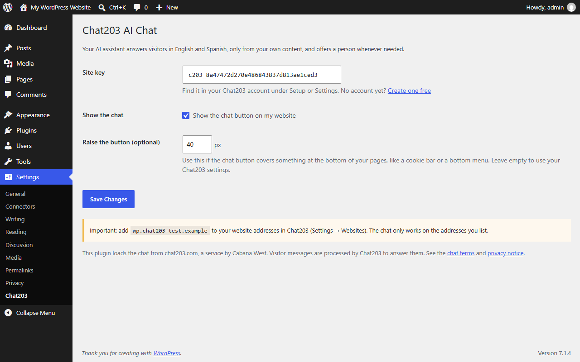Click the Settings sliders icon

coord(8,177)
